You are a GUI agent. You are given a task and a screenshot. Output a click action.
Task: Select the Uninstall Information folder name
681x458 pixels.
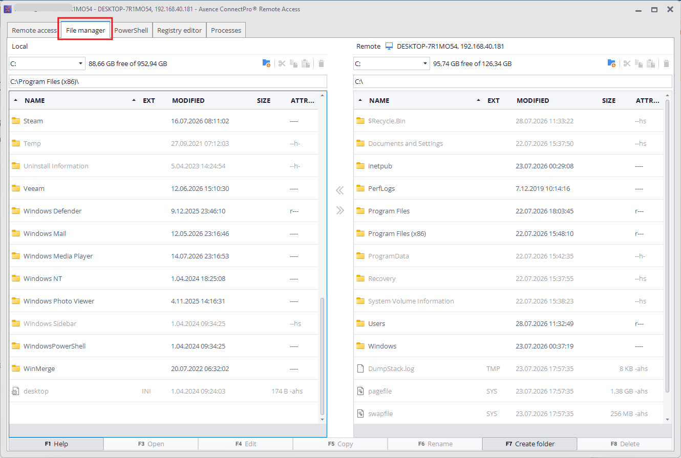coord(56,166)
